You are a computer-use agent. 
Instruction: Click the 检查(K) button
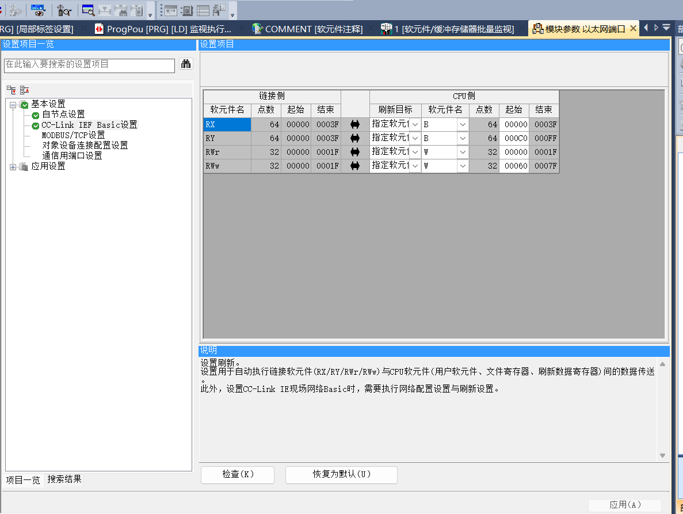(238, 474)
